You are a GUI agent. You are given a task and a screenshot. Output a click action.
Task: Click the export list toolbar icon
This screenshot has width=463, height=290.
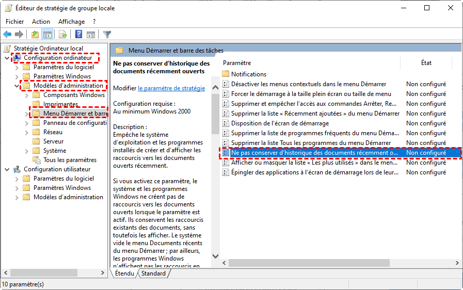pos(63,35)
